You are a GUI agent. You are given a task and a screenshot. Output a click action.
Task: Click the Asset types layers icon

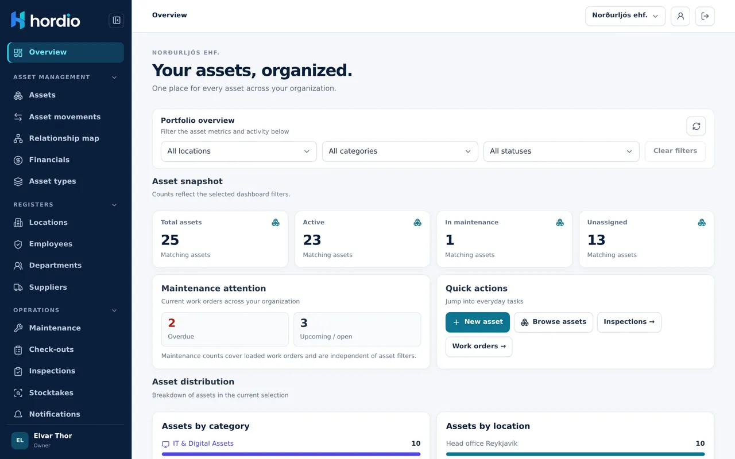pyautogui.click(x=18, y=181)
